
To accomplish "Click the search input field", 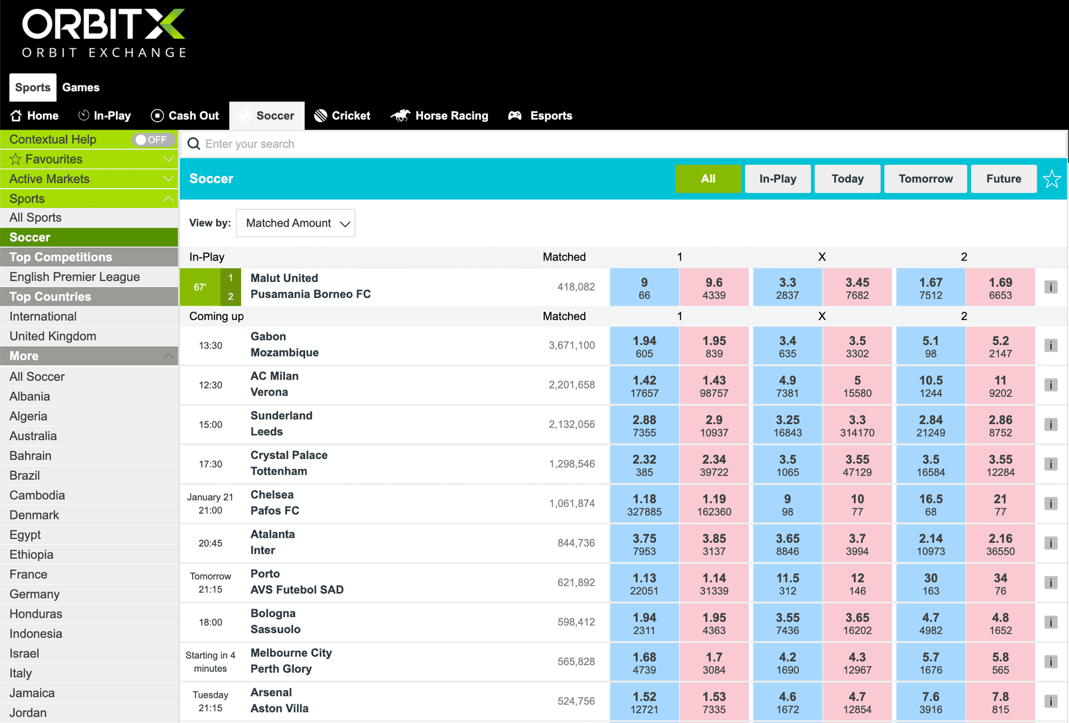I will pos(624,144).
